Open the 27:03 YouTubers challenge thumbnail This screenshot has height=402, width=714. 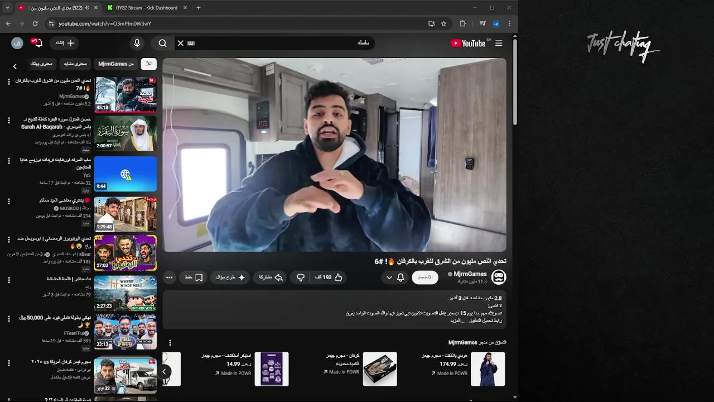point(125,253)
